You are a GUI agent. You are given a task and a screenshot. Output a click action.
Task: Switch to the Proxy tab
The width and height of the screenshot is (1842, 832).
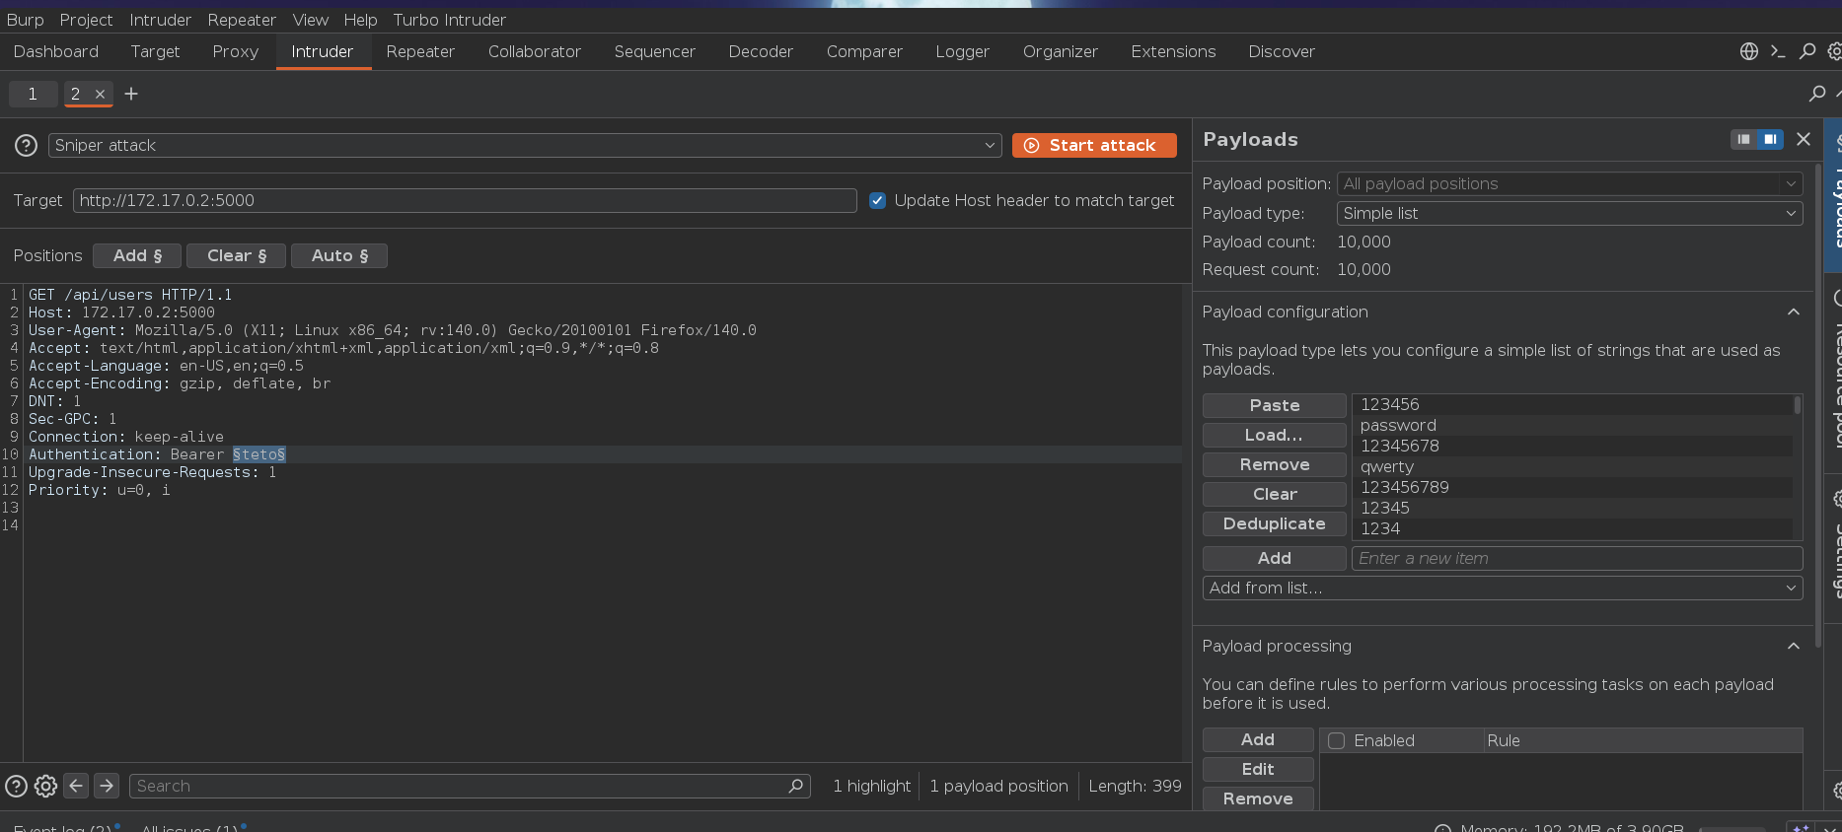tap(236, 51)
